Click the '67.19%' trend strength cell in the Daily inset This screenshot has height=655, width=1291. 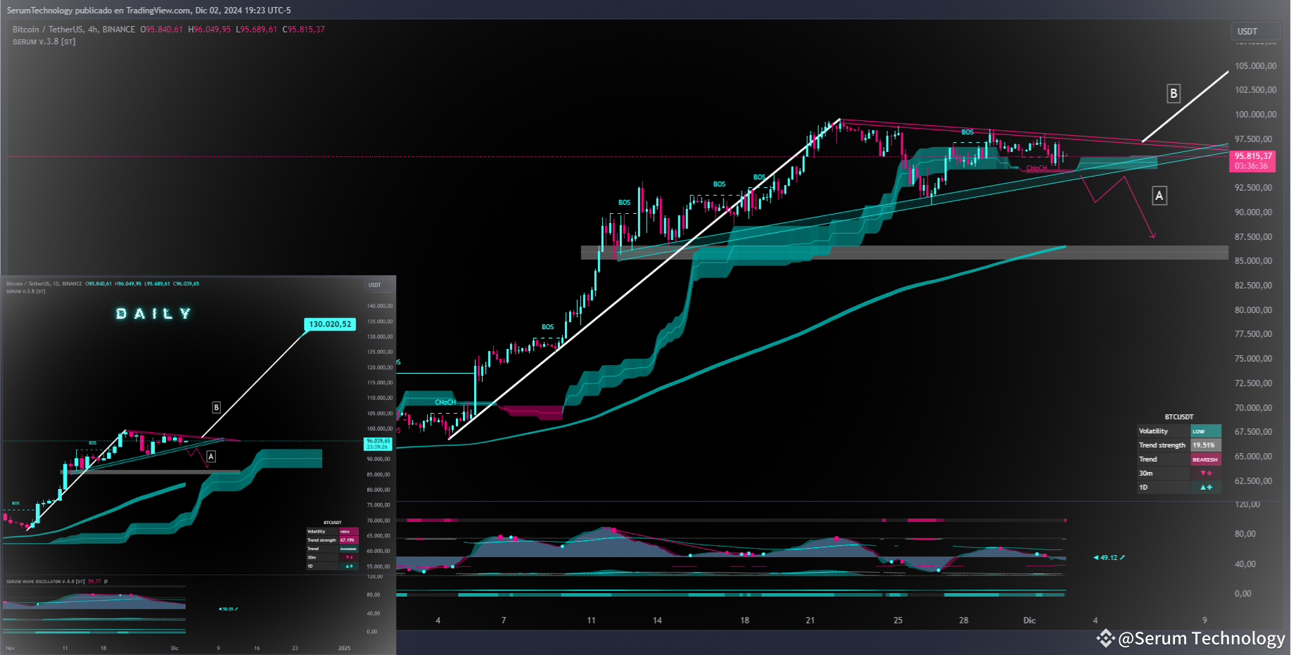[x=349, y=540]
